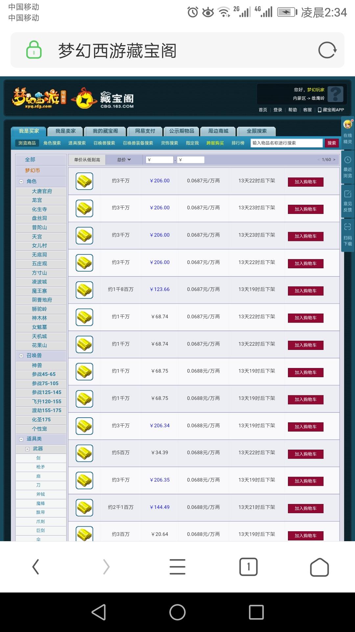Switch to 周边商城 tab
Image resolution: width=355 pixels, height=632 pixels.
tap(218, 131)
